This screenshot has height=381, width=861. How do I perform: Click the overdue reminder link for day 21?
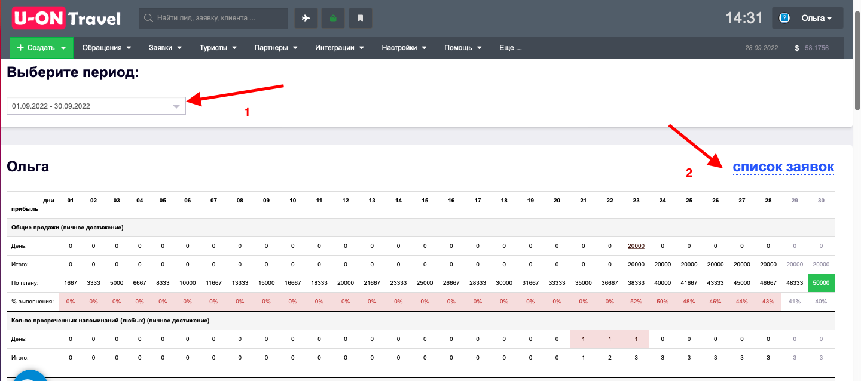tap(583, 339)
